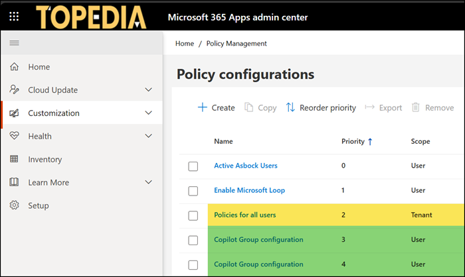Image resolution: width=465 pixels, height=277 pixels.
Task: Click the Policy configurations heading
Action: pos(245,74)
